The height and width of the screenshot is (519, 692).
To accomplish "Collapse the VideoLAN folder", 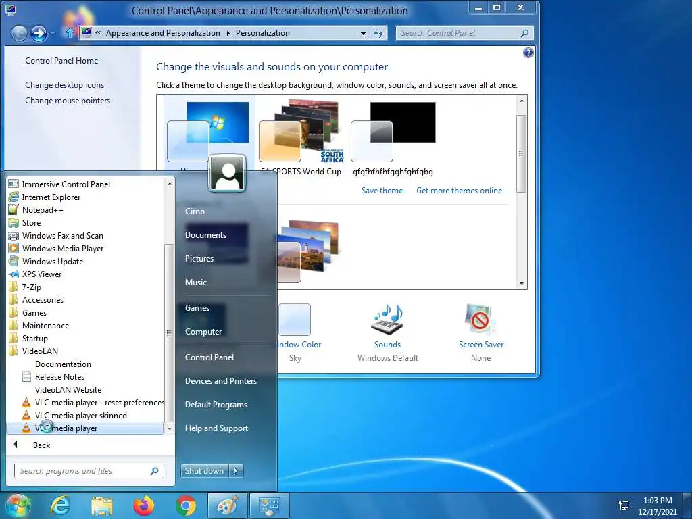I will [84, 351].
